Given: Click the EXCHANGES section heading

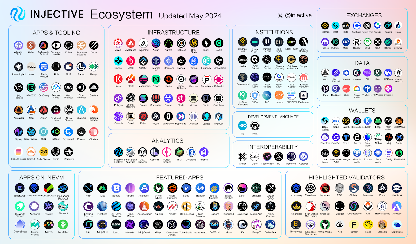Looking at the screenshot, I should point(364,15).
